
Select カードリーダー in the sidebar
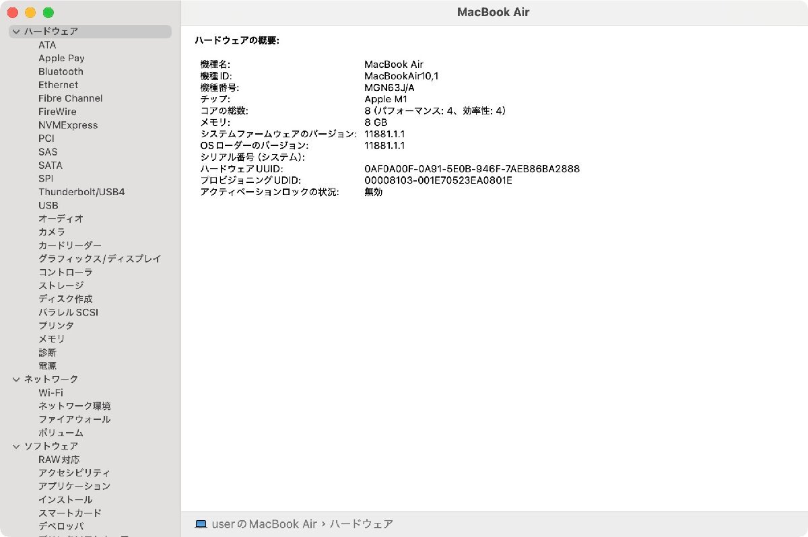click(x=70, y=246)
